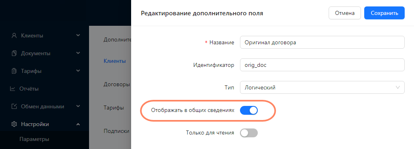Screen dimensions: 414x149
Task: Click the Клиенты person icon in sidebar
Action: [14, 35]
